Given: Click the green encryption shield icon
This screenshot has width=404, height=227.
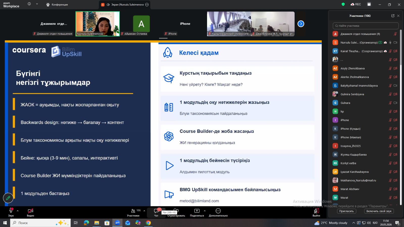Looking at the screenshot, I should coord(343,4).
